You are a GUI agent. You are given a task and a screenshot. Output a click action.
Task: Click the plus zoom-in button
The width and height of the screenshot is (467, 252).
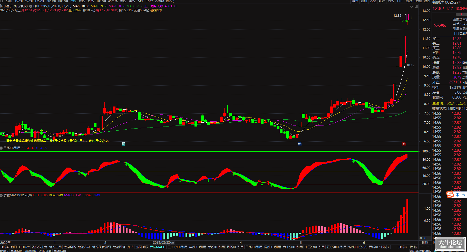pos(422,247)
